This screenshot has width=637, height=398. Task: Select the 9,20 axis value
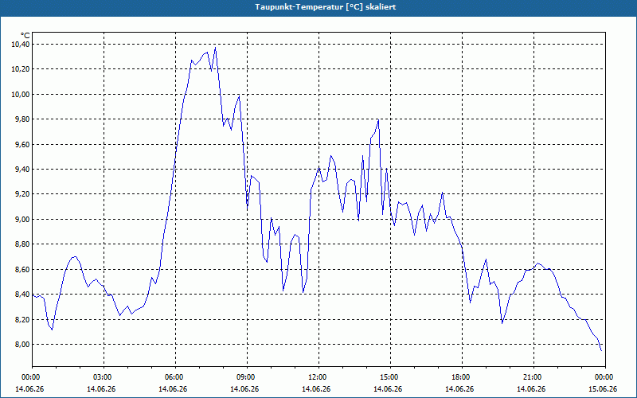click(x=23, y=194)
